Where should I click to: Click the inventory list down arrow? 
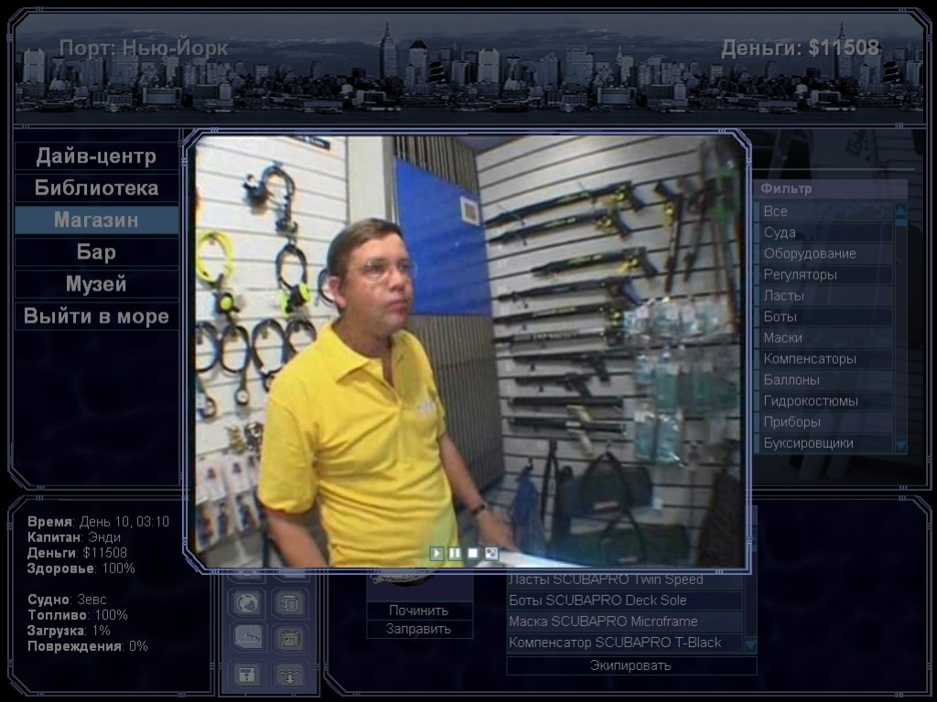(x=750, y=644)
